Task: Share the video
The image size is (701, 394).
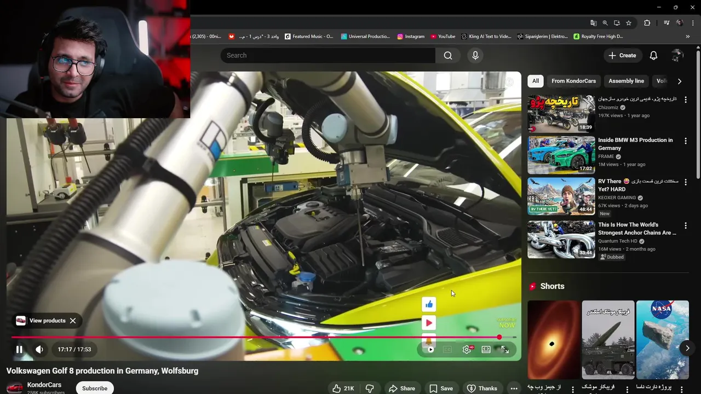Action: pyautogui.click(x=402, y=388)
